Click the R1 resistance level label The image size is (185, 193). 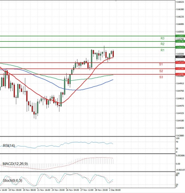[162, 50]
